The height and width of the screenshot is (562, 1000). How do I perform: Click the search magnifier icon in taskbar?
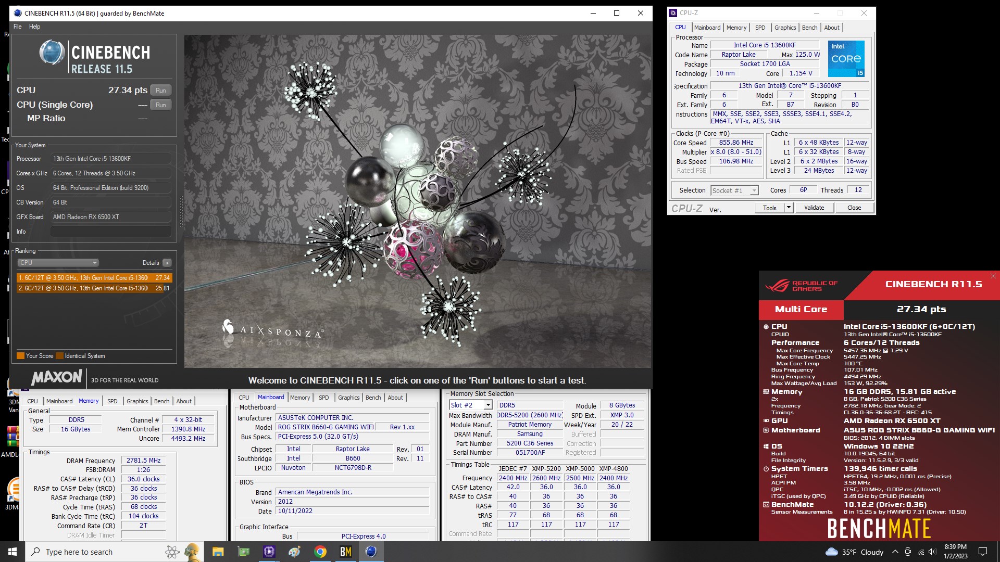pyautogui.click(x=36, y=552)
